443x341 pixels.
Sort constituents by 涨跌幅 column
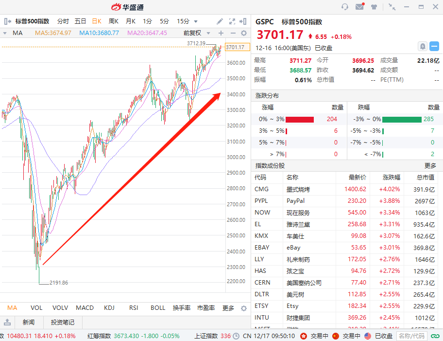point(392,178)
